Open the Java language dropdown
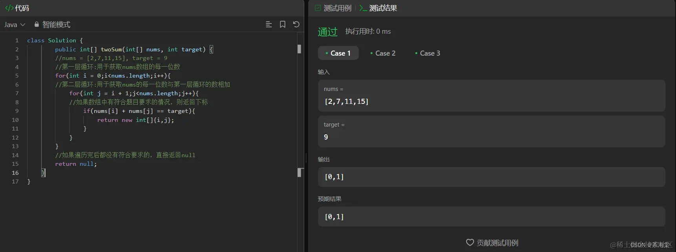 coord(15,25)
